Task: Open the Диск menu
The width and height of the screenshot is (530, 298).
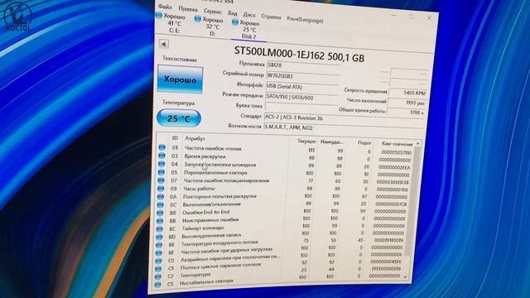Action: click(249, 15)
